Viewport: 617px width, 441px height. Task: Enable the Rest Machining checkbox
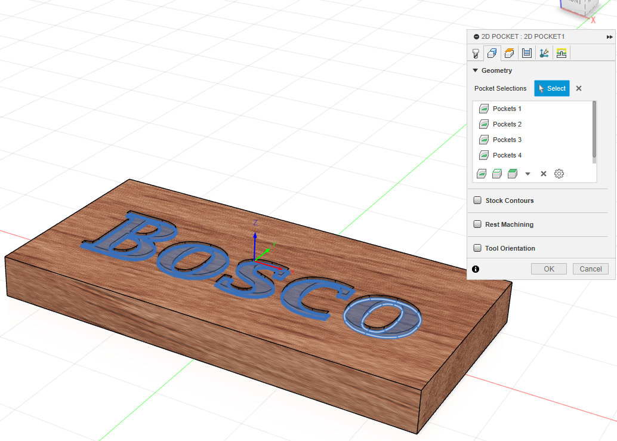pyautogui.click(x=477, y=224)
